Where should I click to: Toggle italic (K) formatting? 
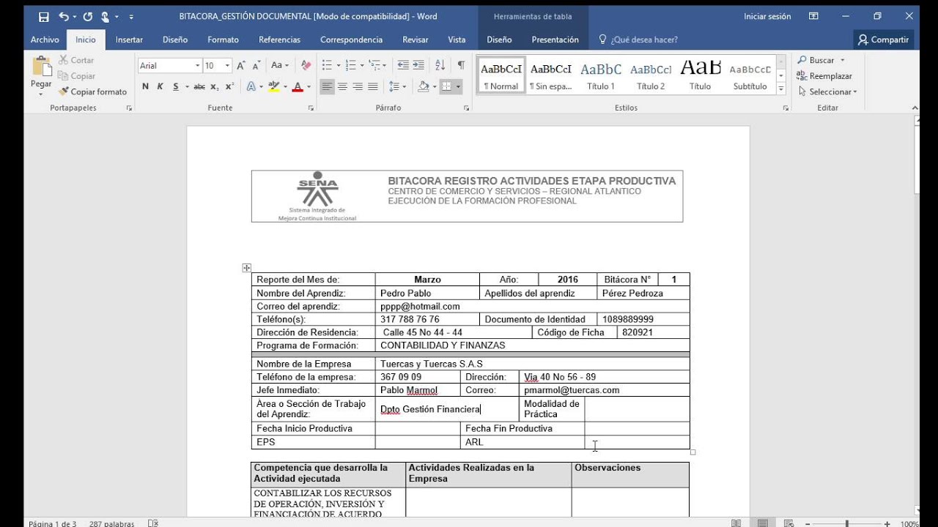pyautogui.click(x=160, y=86)
